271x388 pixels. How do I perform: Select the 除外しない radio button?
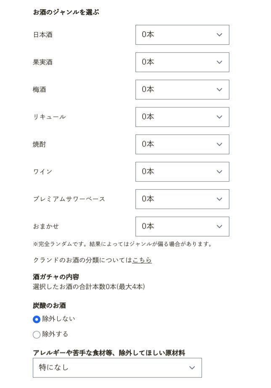click(37, 319)
